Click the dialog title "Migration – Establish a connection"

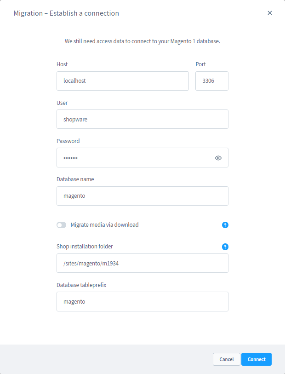click(x=66, y=13)
